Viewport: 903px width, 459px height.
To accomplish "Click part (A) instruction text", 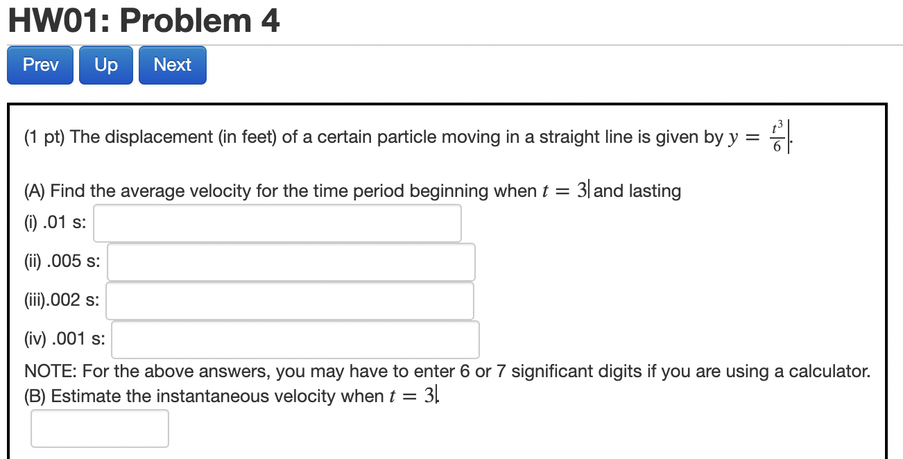I will 347,191.
